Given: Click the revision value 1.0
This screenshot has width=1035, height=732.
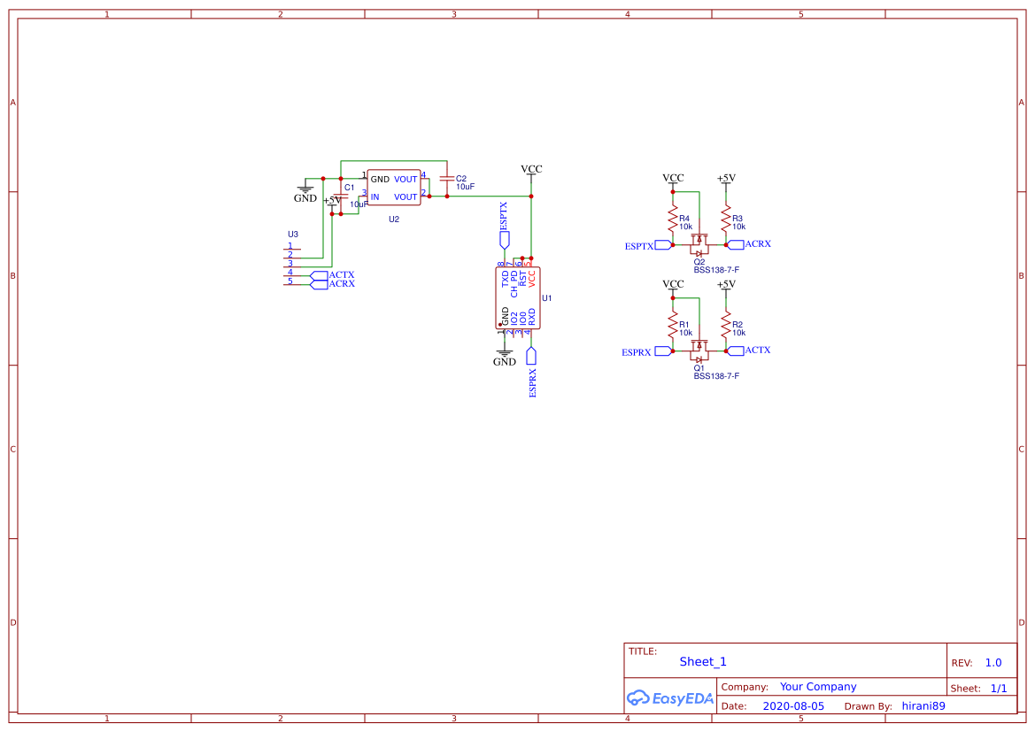Looking at the screenshot, I should point(993,663).
